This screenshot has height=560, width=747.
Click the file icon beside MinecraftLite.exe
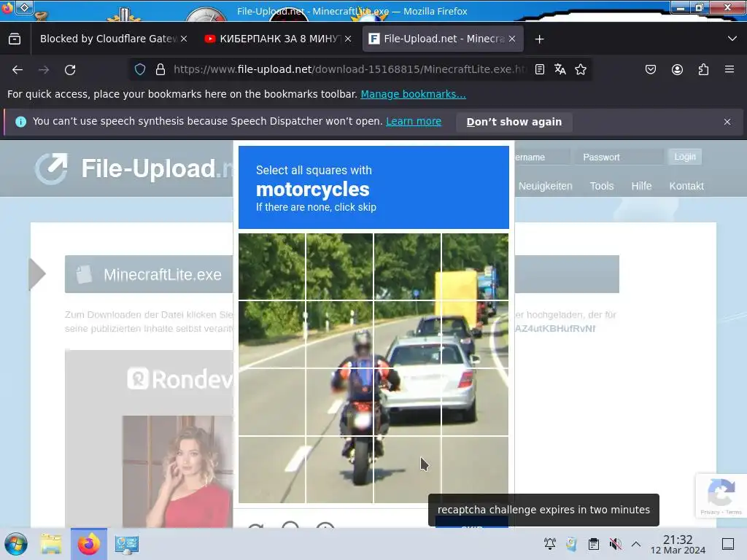tap(84, 274)
